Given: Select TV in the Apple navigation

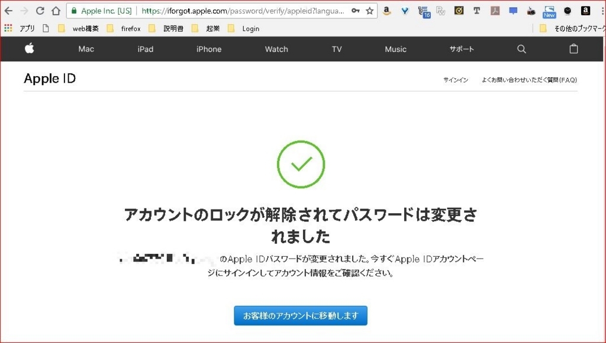Looking at the screenshot, I should pos(337,49).
